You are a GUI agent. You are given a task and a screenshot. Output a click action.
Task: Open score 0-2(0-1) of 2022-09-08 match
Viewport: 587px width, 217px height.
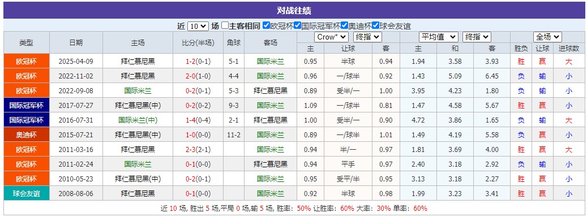198,91
